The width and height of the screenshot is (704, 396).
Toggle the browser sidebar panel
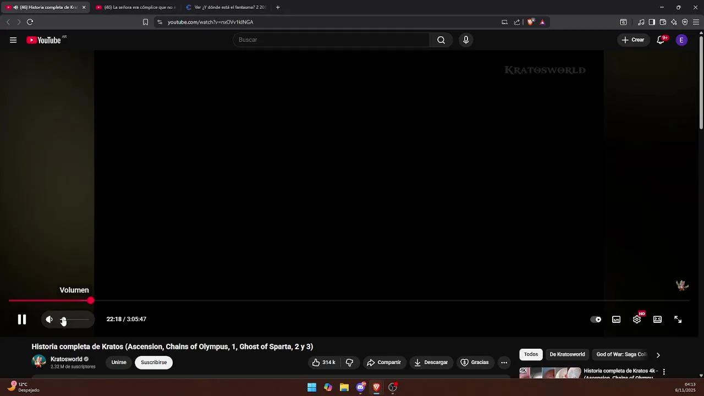coord(652,22)
